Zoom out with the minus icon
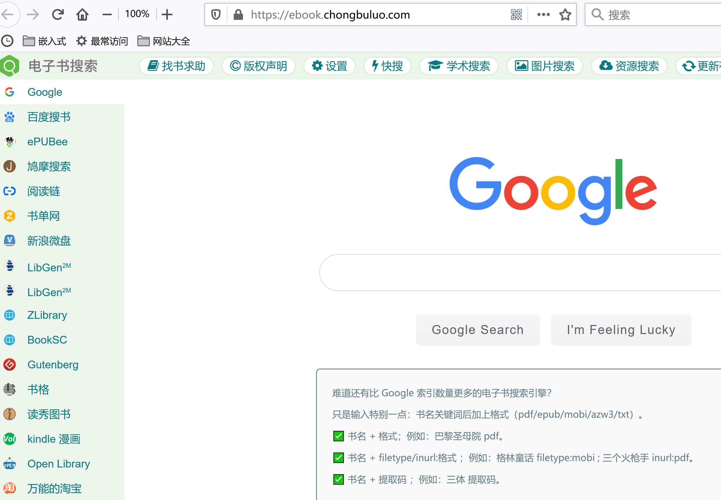Screen dimensions: 721x500 tap(107, 14)
